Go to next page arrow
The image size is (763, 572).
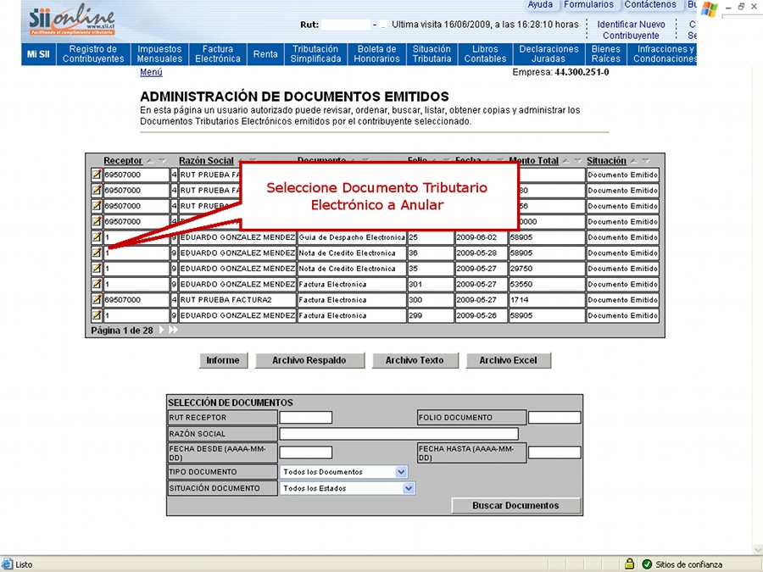coord(162,330)
